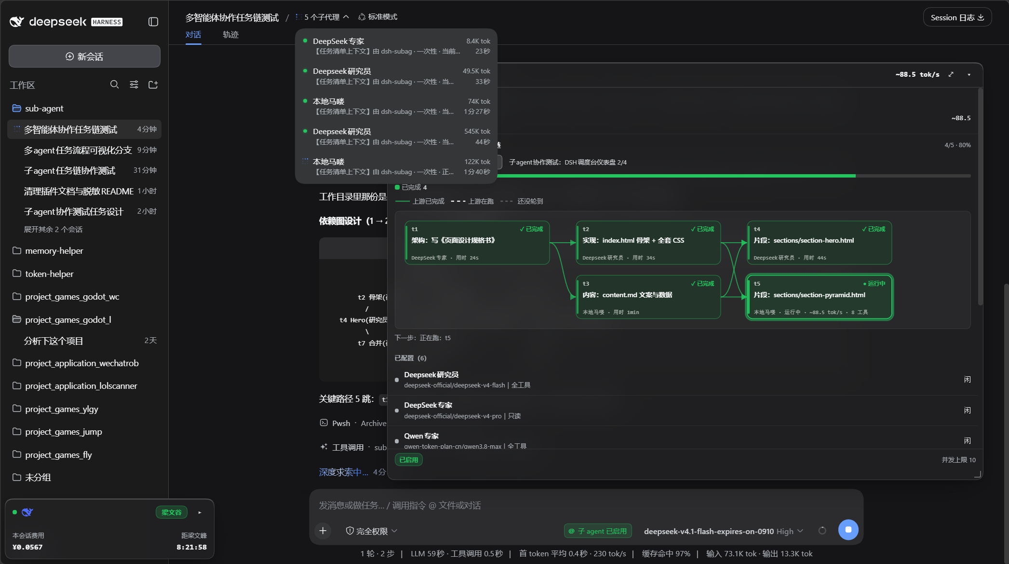Open conversation 子agent任务链协作测试
1009x564 pixels.
pyautogui.click(x=85, y=170)
